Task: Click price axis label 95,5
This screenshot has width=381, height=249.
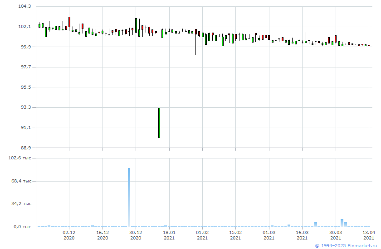Action: coord(26,87)
